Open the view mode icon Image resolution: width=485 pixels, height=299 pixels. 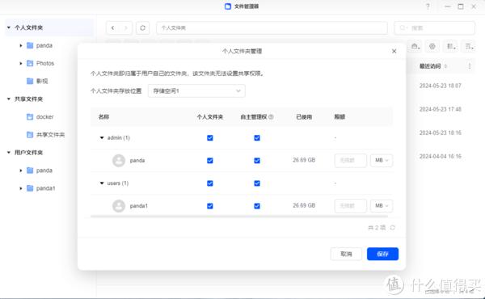coord(451,46)
